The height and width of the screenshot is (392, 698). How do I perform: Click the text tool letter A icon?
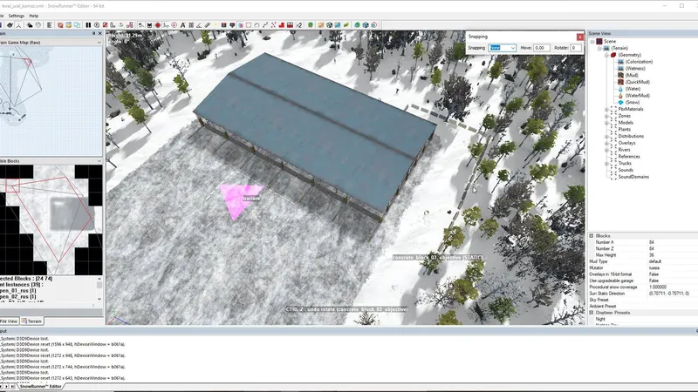tap(182, 25)
